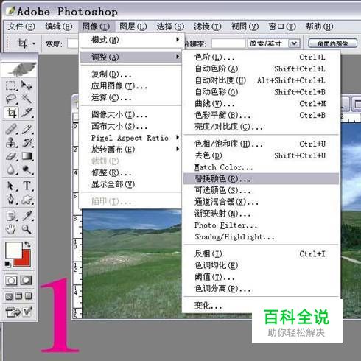This screenshot has height=361, width=361.
Task: Choose 色阶(L) Ctrl+L
Action: coord(261,57)
